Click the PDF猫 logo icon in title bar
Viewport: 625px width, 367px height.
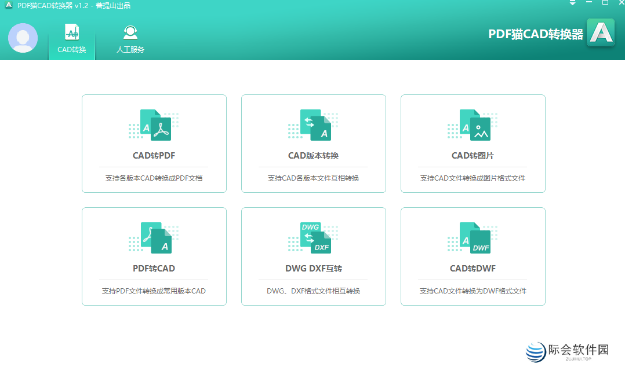pyautogui.click(x=8, y=6)
